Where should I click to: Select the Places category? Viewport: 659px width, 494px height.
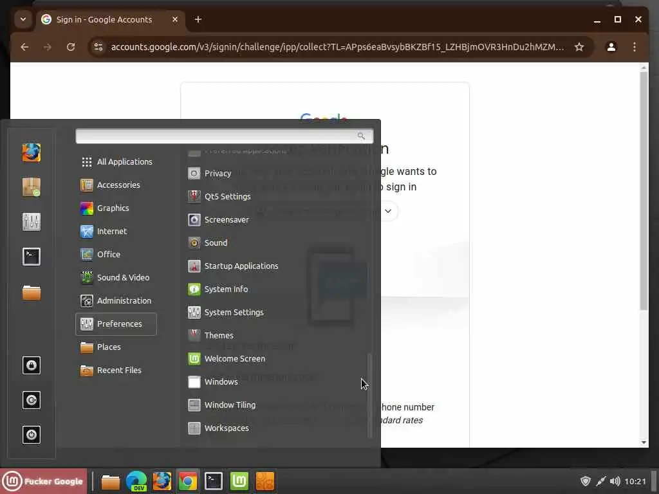coord(116,347)
